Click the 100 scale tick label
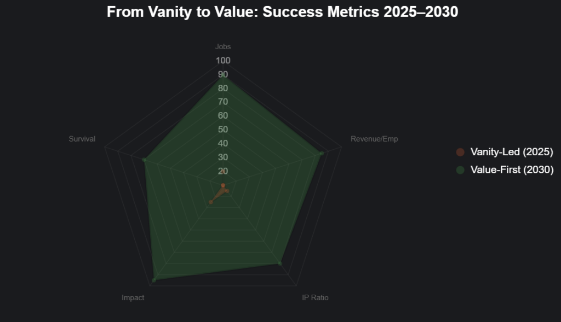 tap(224, 60)
